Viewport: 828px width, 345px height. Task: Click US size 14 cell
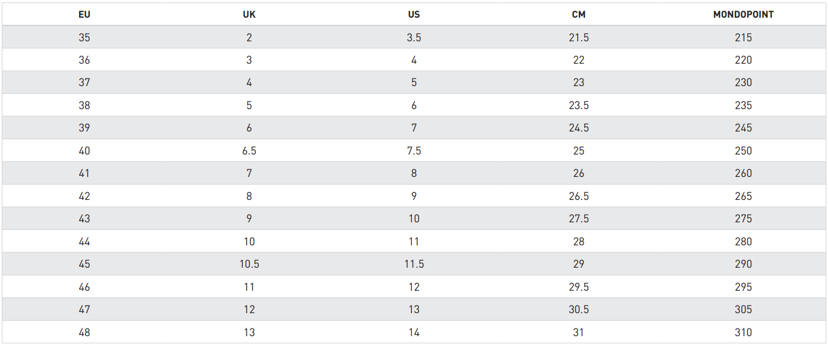414,333
